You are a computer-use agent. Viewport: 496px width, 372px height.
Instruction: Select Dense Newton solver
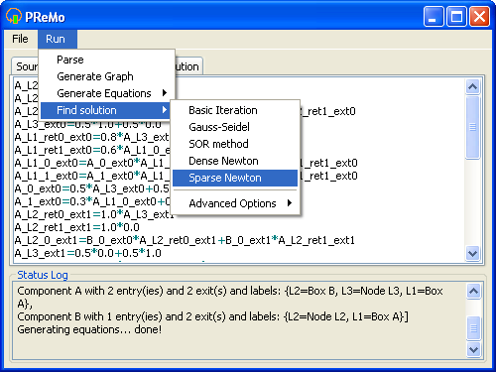click(235, 161)
